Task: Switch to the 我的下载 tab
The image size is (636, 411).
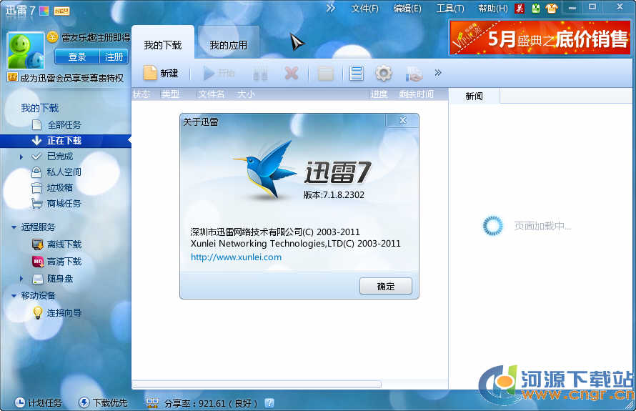Action: tap(163, 44)
